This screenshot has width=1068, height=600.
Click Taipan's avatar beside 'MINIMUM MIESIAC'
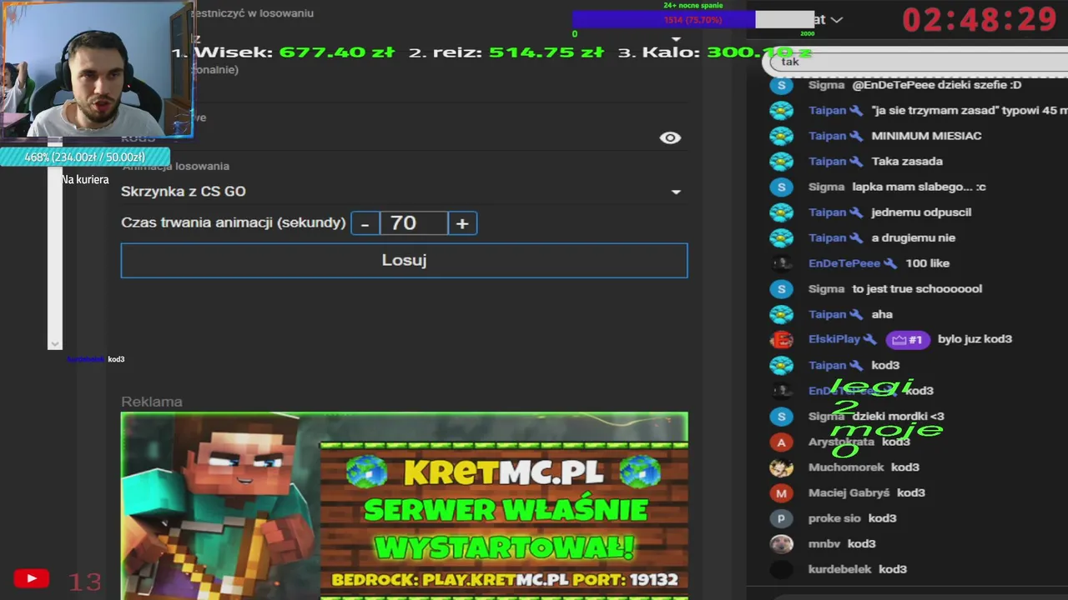tap(781, 136)
